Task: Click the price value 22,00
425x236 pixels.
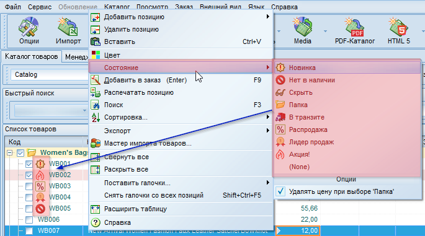Action: (x=309, y=219)
